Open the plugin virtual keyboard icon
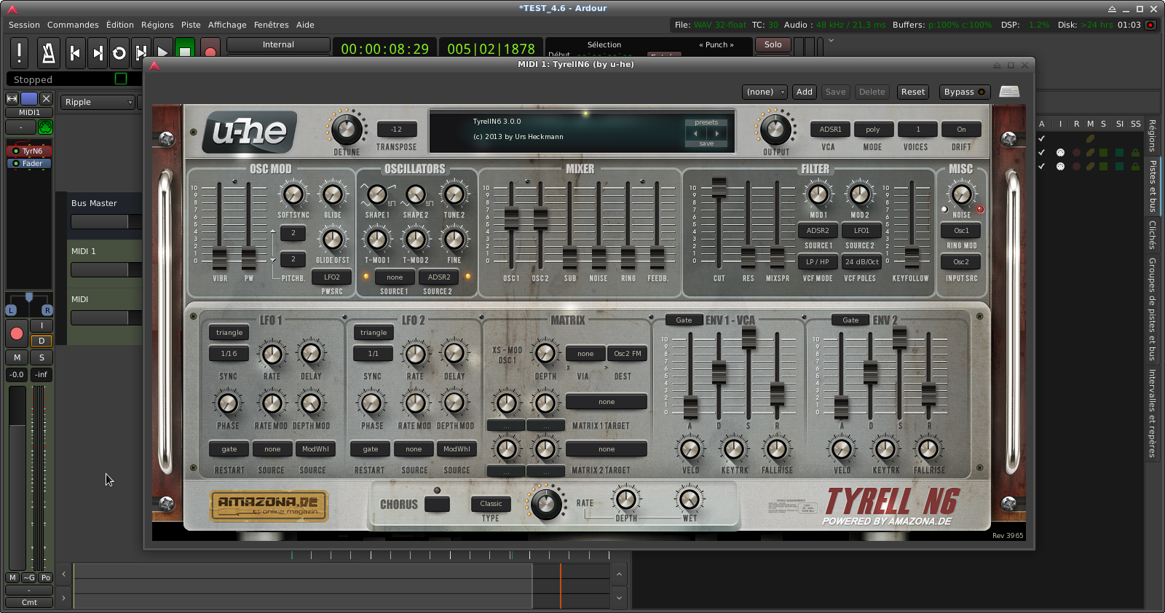 tap(1009, 92)
